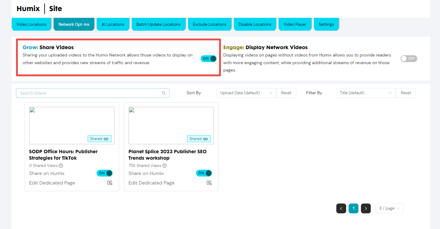Open AI Locations tab
Image resolution: width=440 pixels, height=229 pixels.
[113, 24]
